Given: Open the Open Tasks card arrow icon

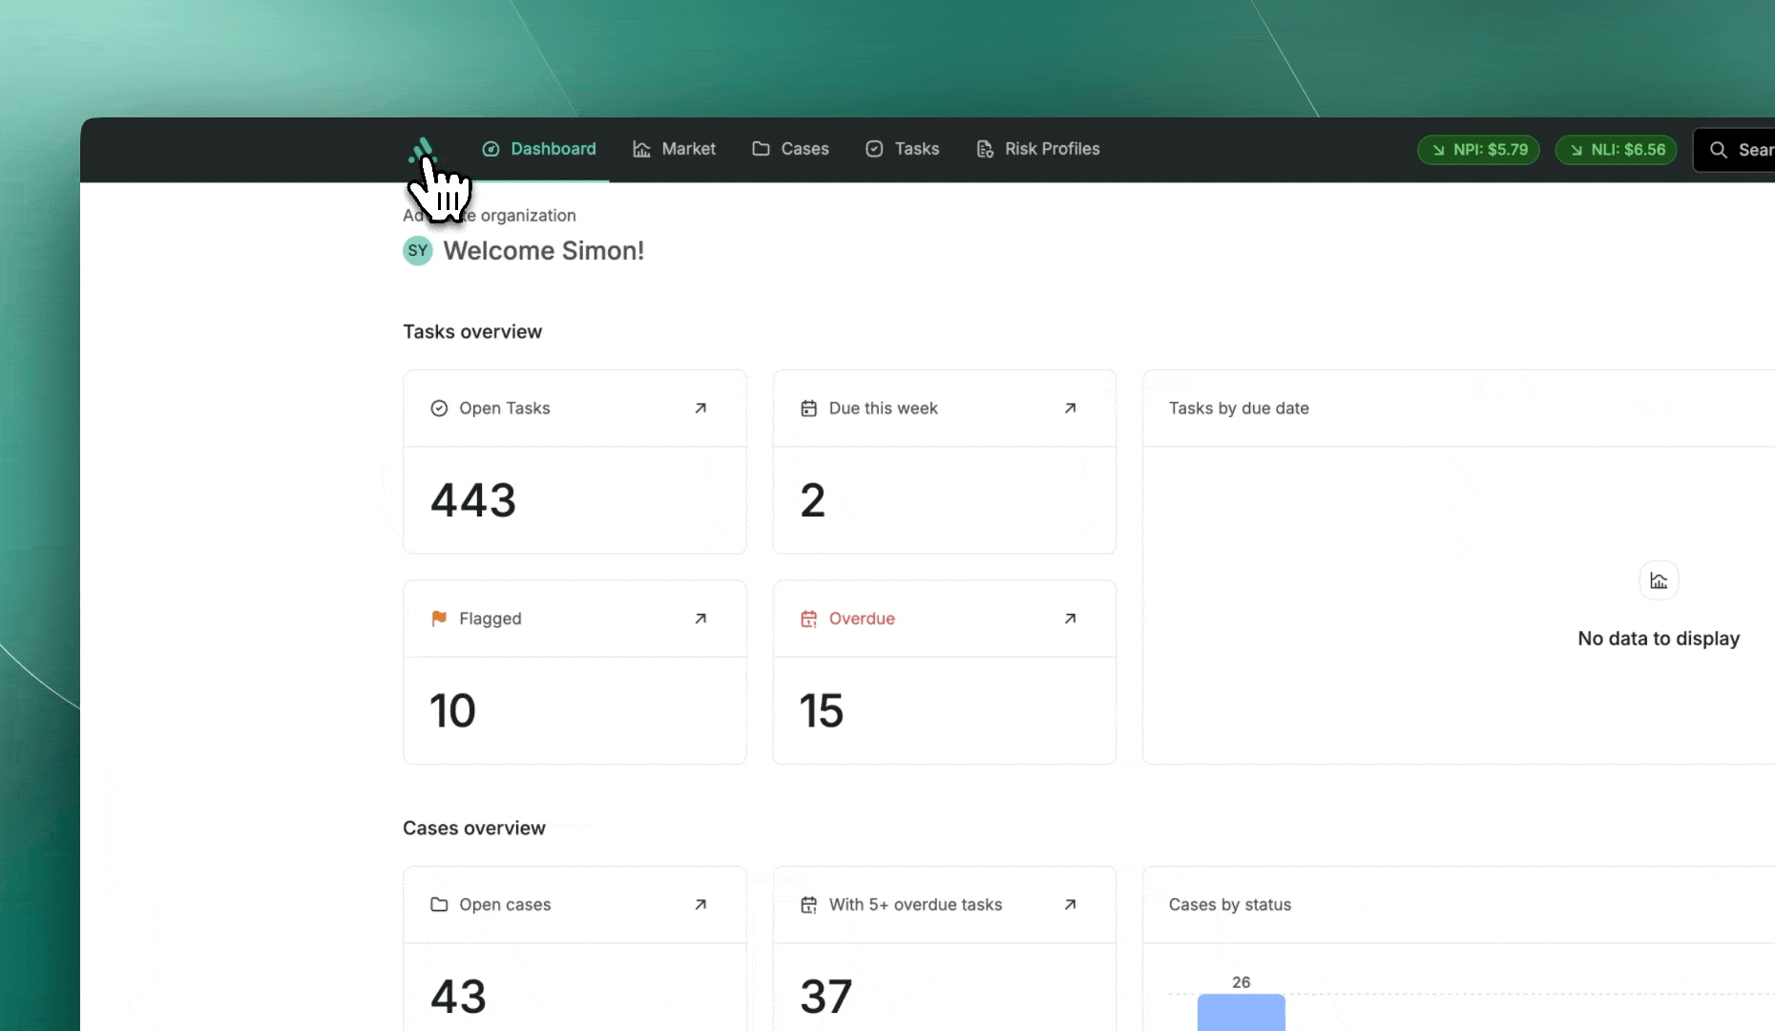Looking at the screenshot, I should (700, 409).
